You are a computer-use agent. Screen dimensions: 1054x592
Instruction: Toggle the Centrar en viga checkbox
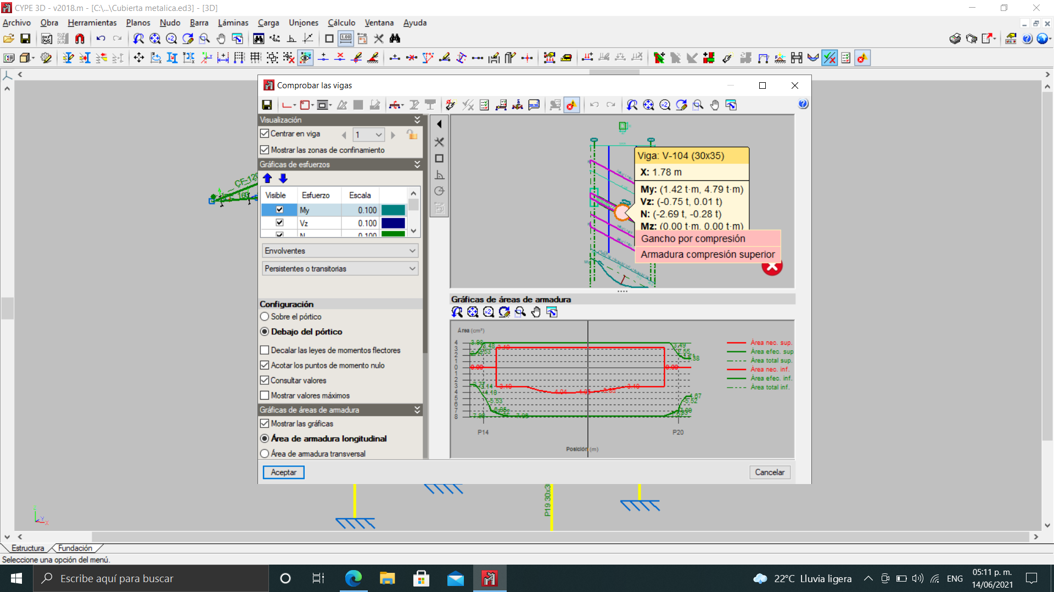(x=265, y=134)
